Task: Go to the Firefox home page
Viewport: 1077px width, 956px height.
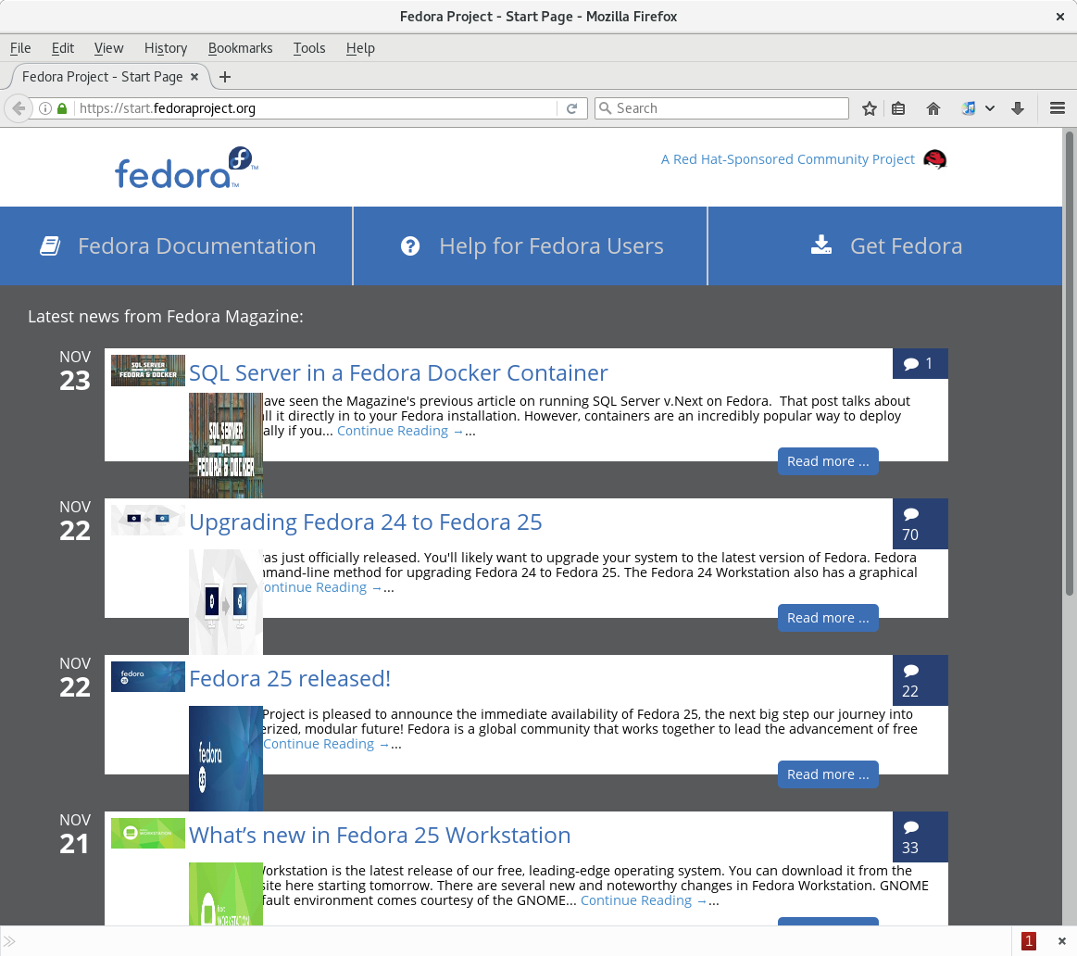Action: tap(933, 107)
